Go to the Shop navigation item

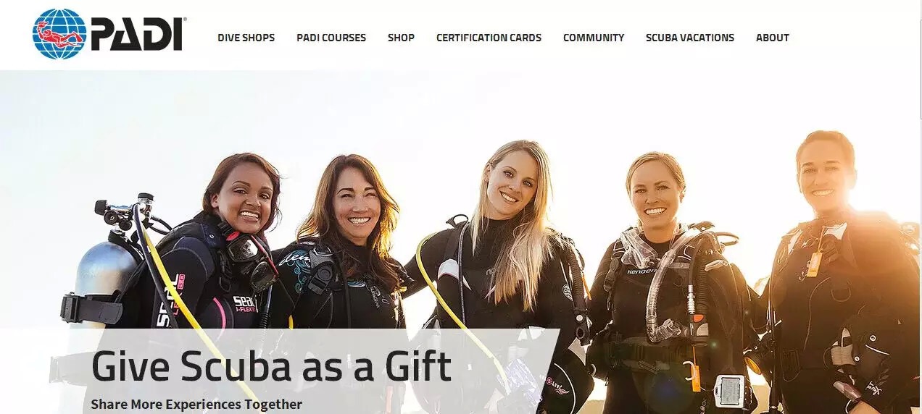(x=401, y=38)
